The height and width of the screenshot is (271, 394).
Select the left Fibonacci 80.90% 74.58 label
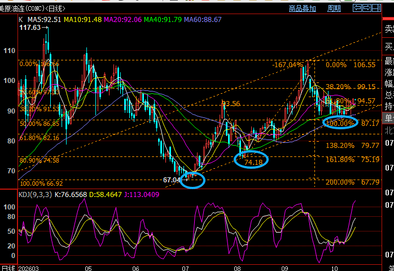tap(39, 160)
